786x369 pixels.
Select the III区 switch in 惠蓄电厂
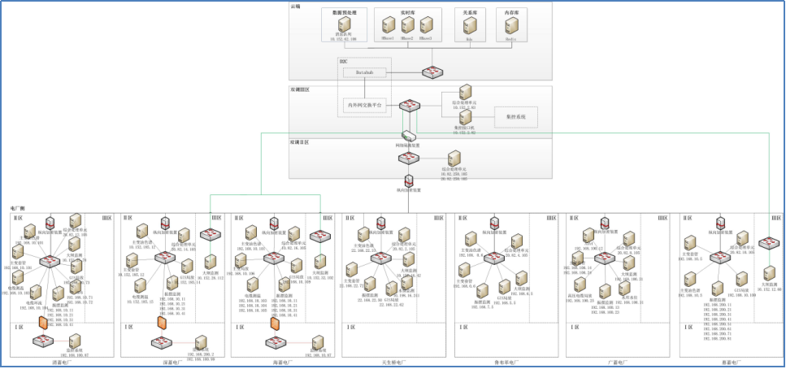click(x=768, y=244)
